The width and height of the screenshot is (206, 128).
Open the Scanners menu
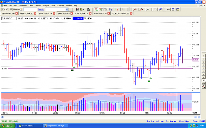60,6
